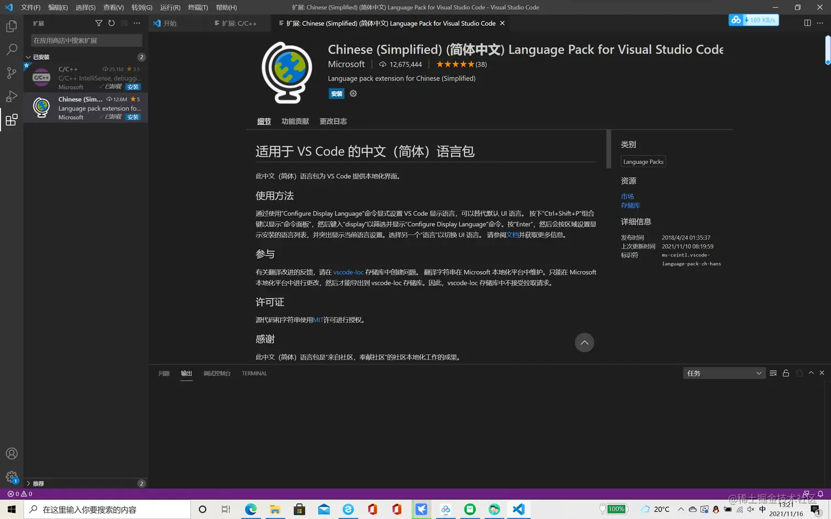Image resolution: width=831 pixels, height=519 pixels.
Task: Toggle output scroll lock icon
Action: [x=786, y=373]
